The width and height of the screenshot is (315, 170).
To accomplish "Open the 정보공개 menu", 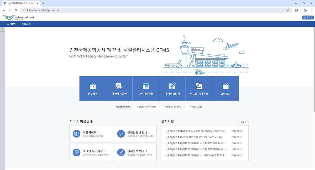I will 26,24.
